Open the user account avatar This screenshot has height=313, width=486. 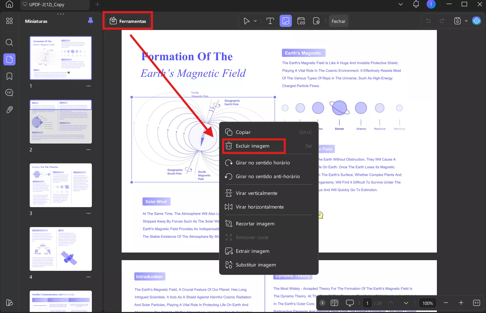click(x=431, y=4)
